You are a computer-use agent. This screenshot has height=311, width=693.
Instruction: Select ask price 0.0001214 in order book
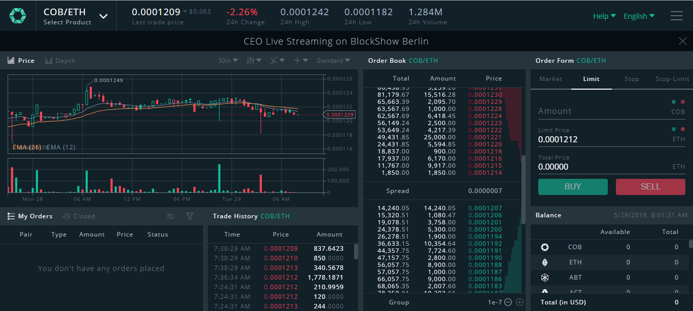click(x=485, y=173)
